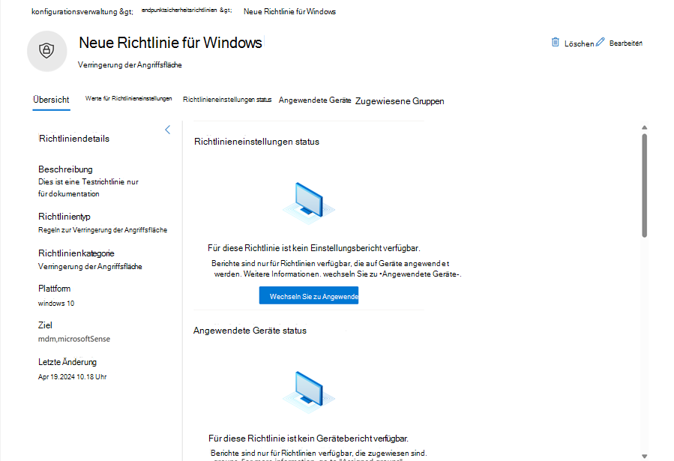Select the Beschreibung entry in Richtliniendetails
Image resolution: width=674 pixels, height=461 pixels.
[65, 169]
